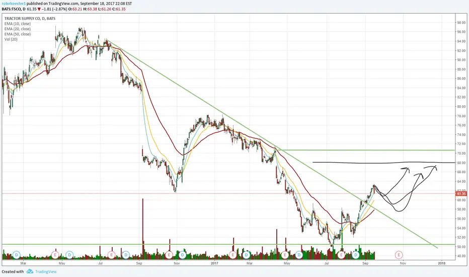Image resolution: width=469 pixels, height=277 pixels.
Task: Open the last dividend marker before the Sep 2017 label
Action: point(355,255)
